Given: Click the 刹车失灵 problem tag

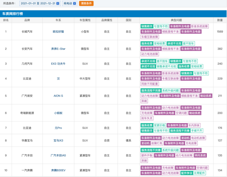Looking at the screenshot, I should pyautogui.click(x=147, y=118).
